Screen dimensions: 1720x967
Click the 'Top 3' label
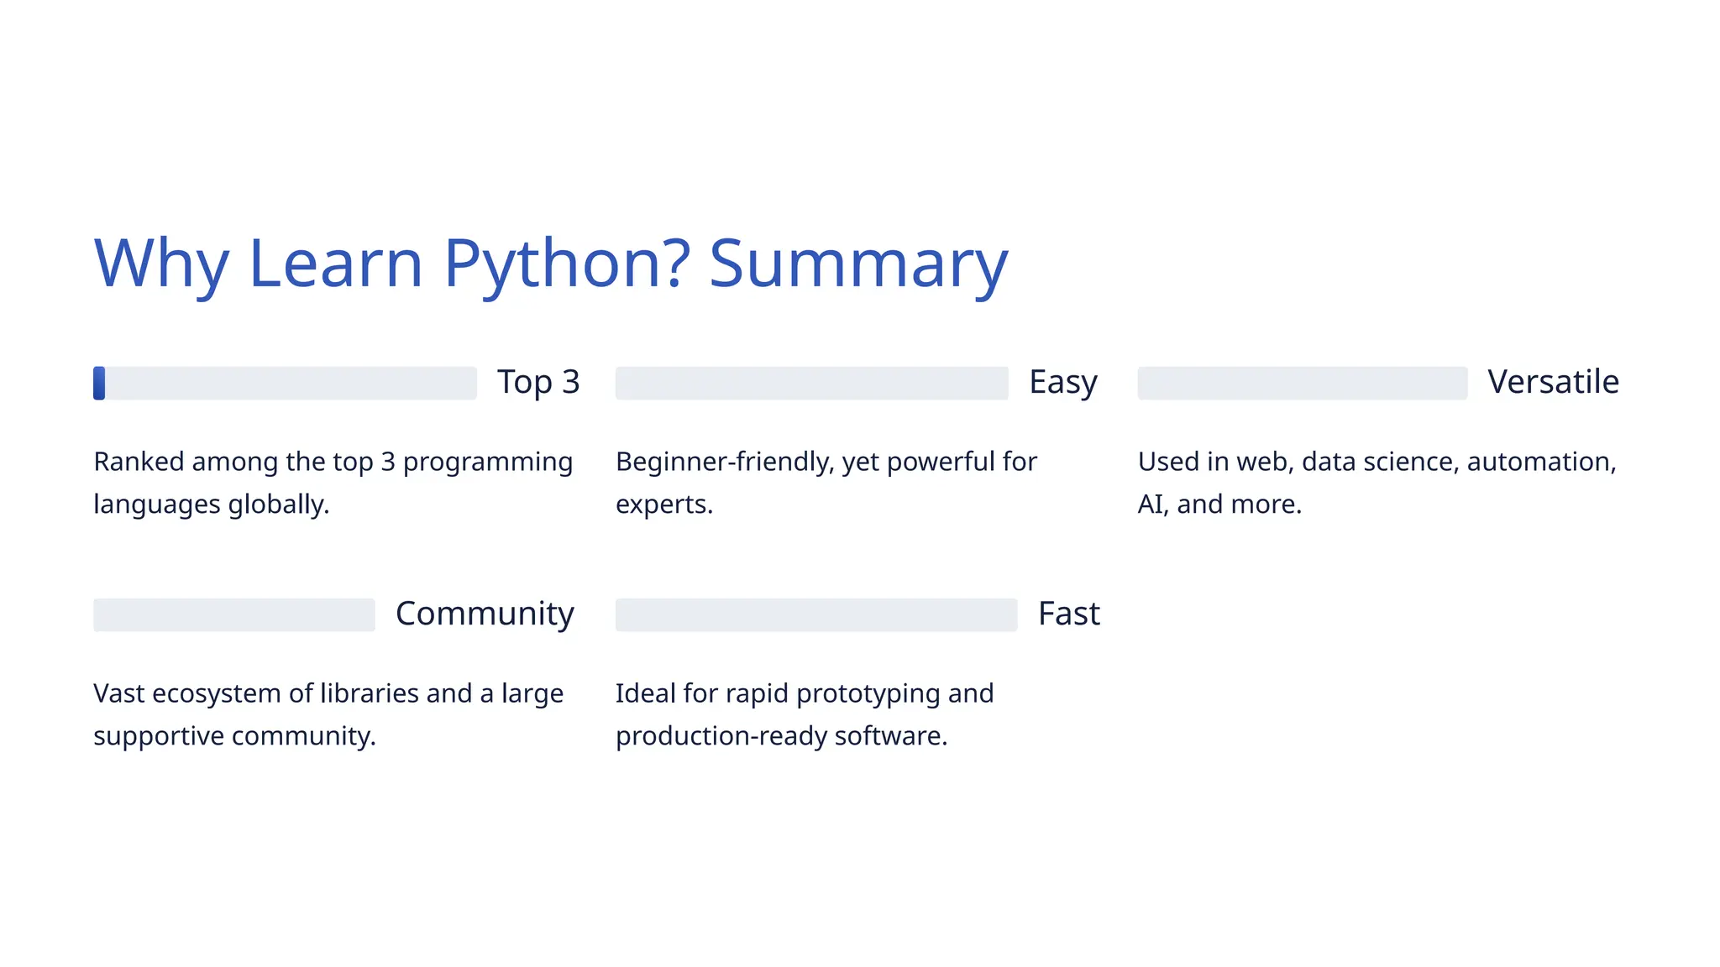[538, 382]
